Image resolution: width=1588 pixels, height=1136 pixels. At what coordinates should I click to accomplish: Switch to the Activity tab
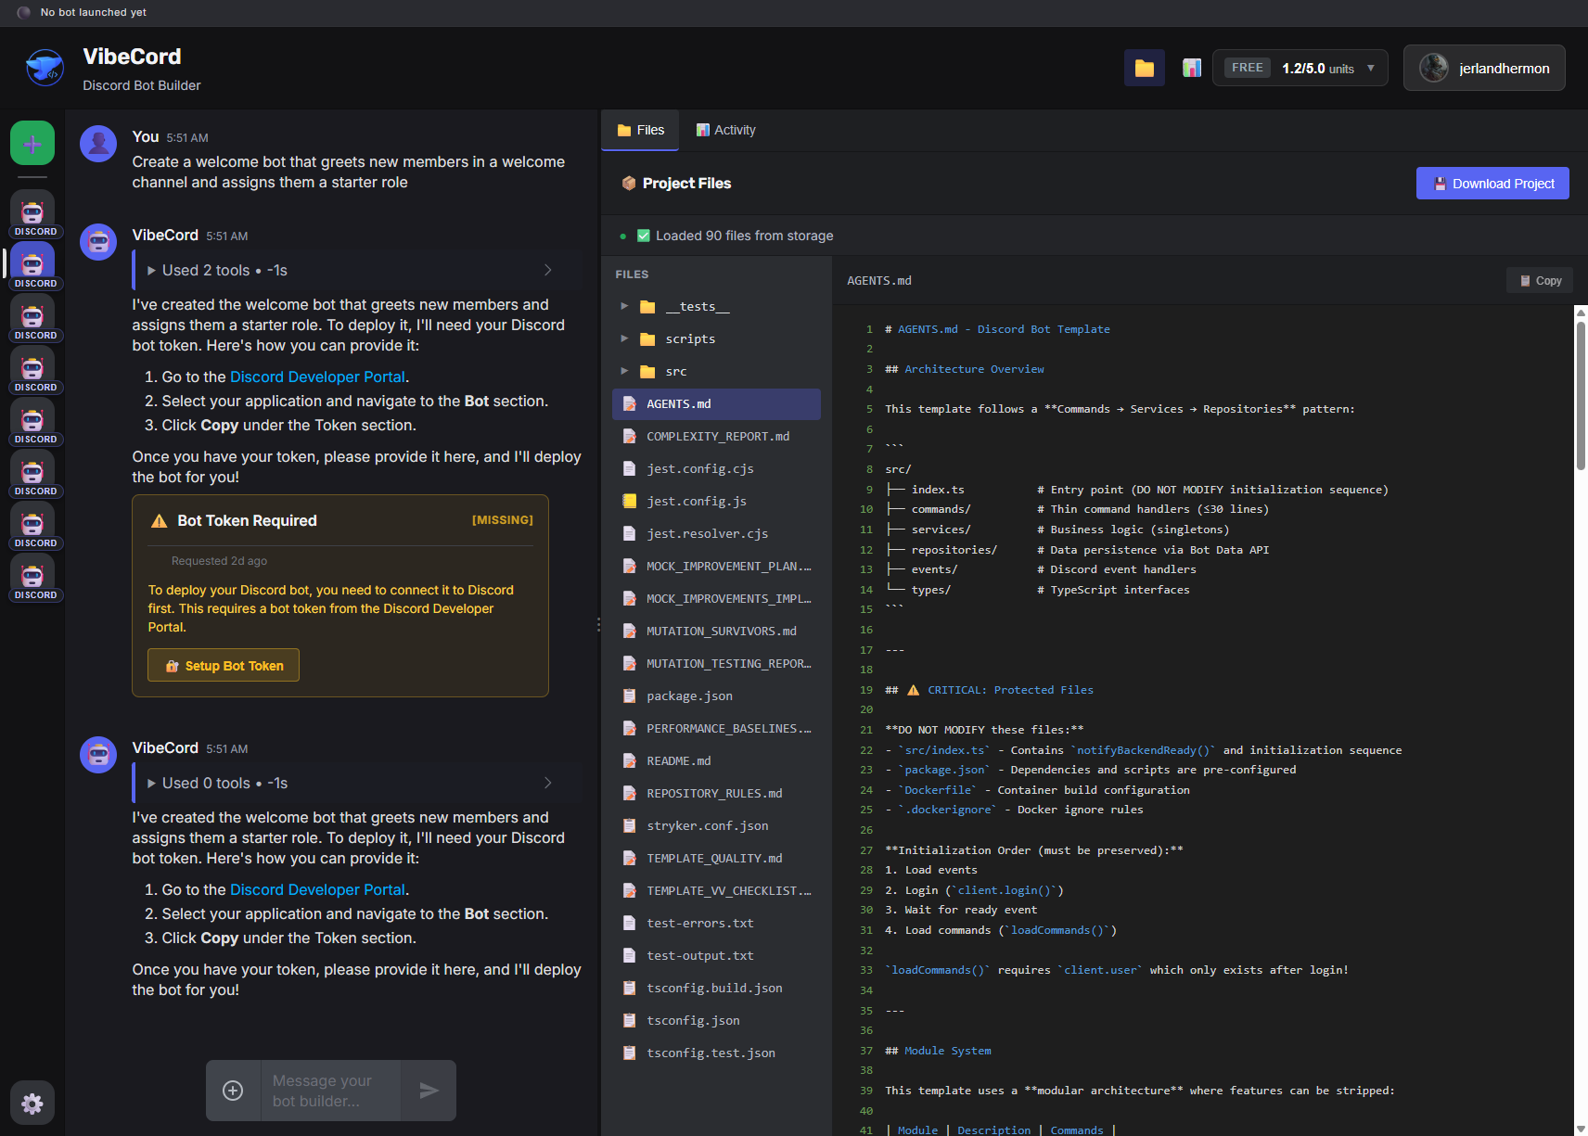725,131
